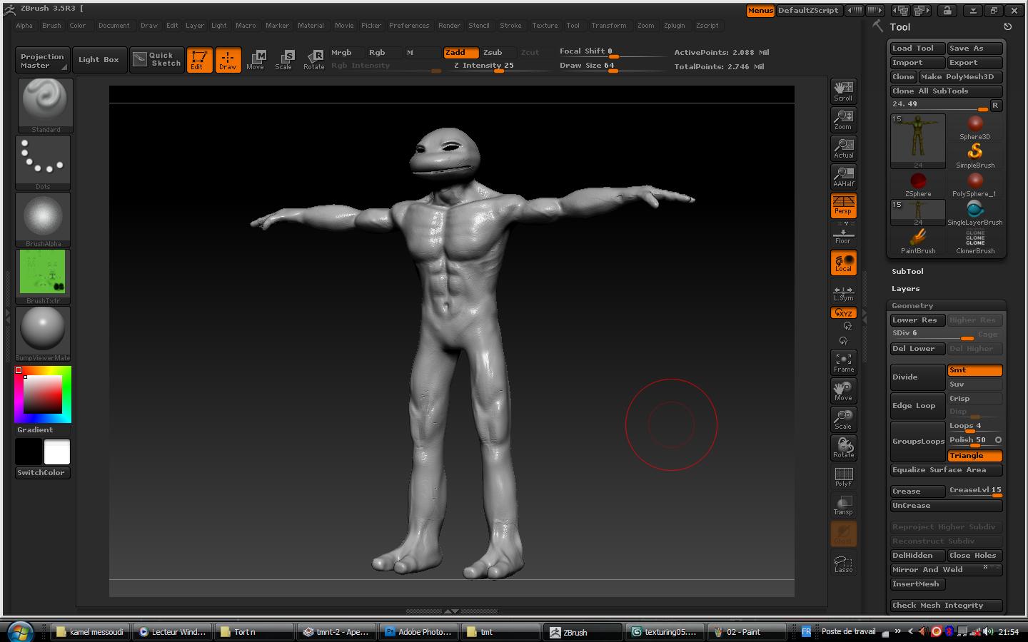Select the SingleLayerBrush tool
The height and width of the screenshot is (642, 1028).
tap(975, 213)
